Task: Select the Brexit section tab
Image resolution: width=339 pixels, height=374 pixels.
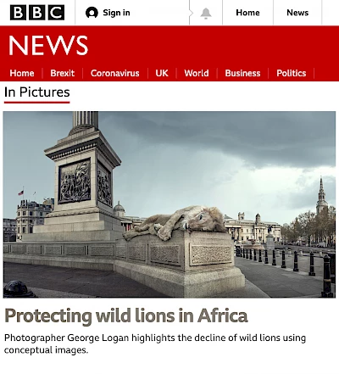Action: (x=63, y=73)
